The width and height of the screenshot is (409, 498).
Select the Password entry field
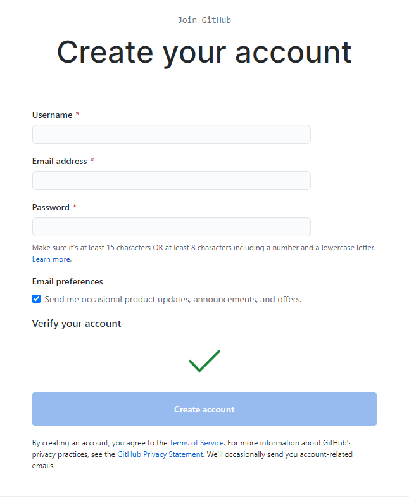coord(172,227)
